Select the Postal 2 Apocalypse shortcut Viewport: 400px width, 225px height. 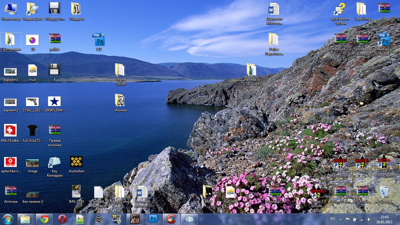pos(340,164)
